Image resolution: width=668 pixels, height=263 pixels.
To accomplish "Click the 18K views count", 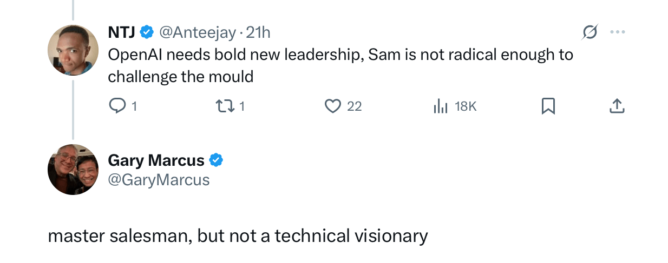I will pos(466,107).
